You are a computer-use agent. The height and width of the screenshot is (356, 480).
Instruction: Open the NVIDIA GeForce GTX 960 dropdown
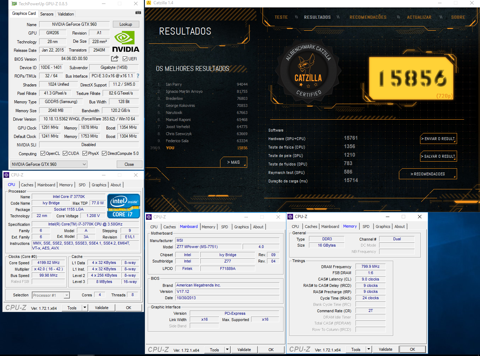click(x=49, y=164)
